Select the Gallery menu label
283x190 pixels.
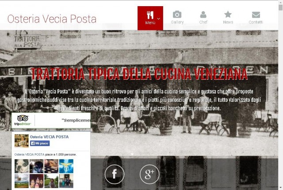177,22
